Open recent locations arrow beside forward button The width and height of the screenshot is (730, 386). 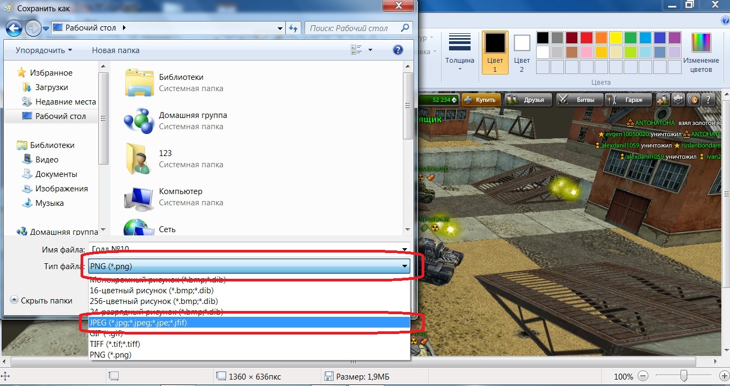[46, 28]
